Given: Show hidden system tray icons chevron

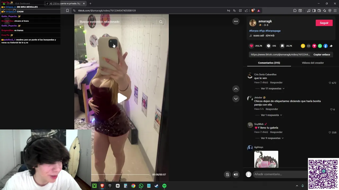Looking at the screenshot, I should click(297, 186).
